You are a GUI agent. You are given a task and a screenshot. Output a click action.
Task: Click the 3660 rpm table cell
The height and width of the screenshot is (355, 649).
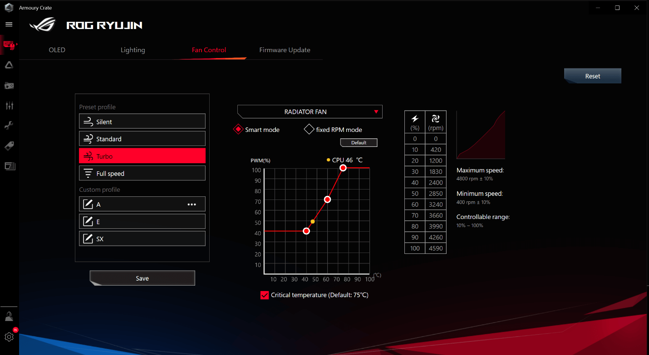[436, 215]
